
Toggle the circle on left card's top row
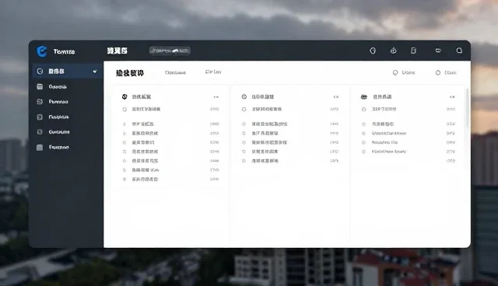pyautogui.click(x=124, y=110)
